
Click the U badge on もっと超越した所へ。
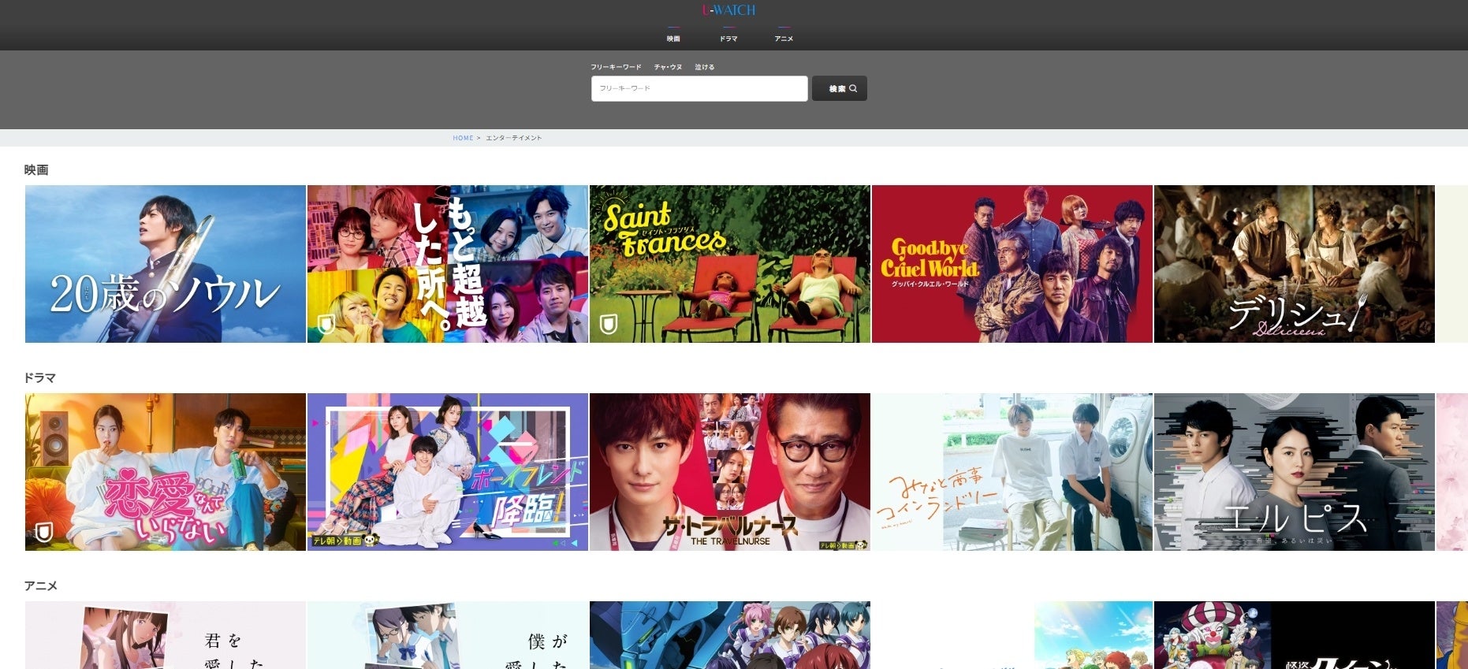click(326, 324)
